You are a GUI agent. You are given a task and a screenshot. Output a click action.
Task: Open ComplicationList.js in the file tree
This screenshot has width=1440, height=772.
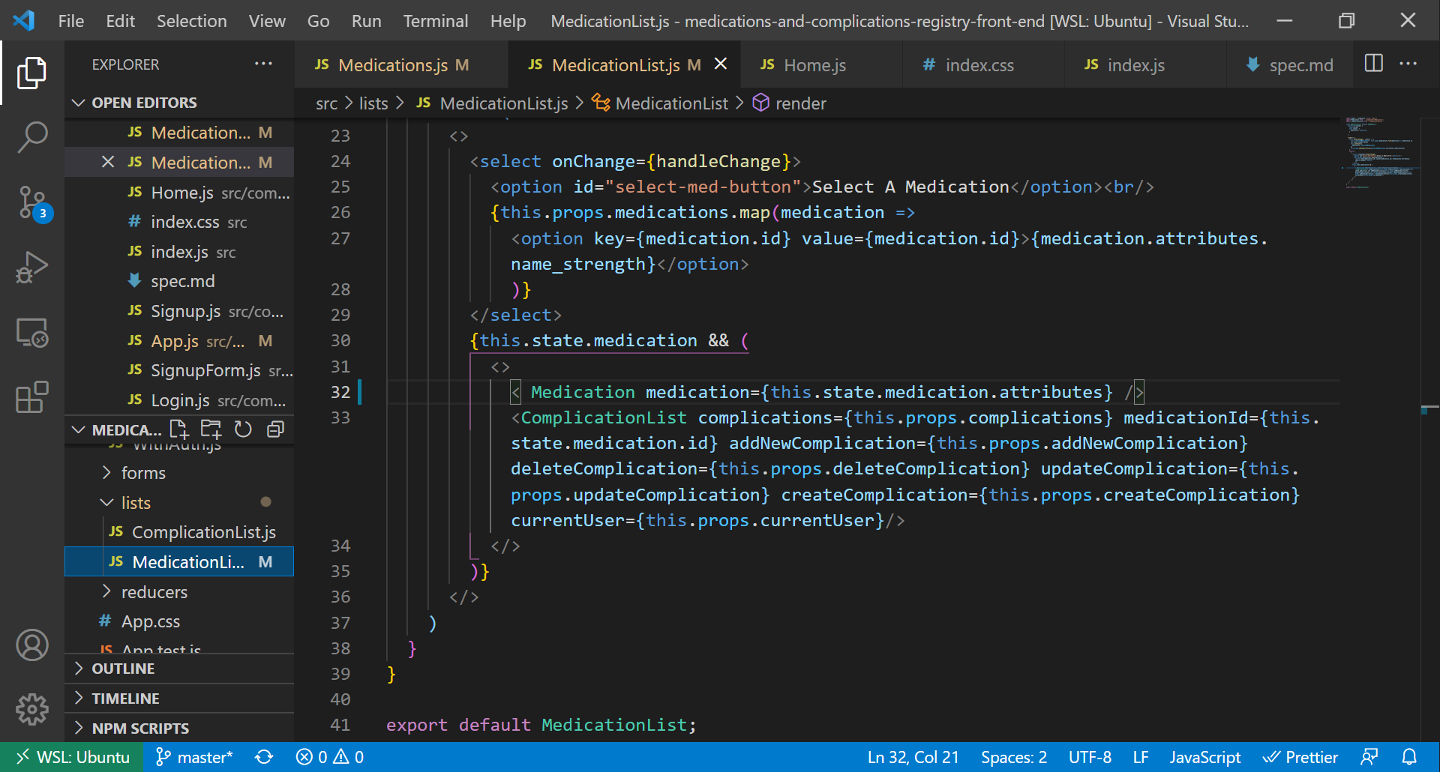click(203, 532)
